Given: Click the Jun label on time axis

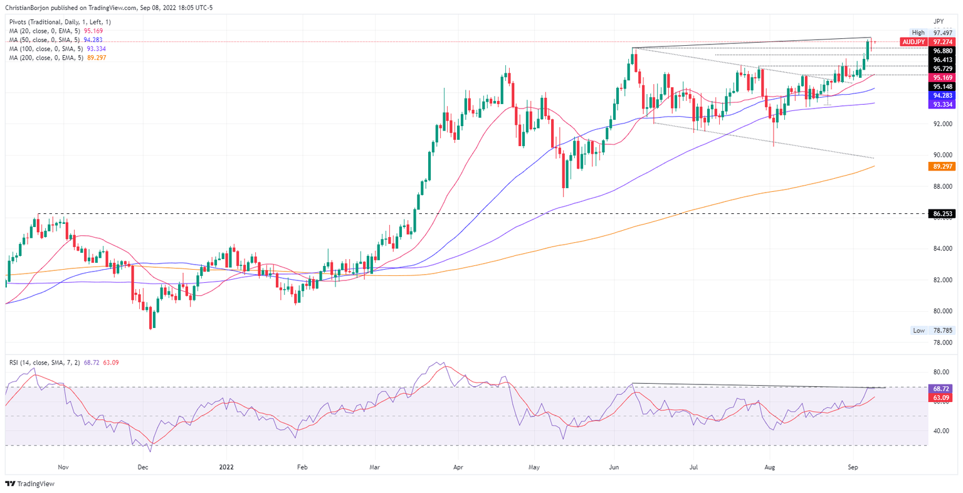Looking at the screenshot, I should click(x=615, y=467).
